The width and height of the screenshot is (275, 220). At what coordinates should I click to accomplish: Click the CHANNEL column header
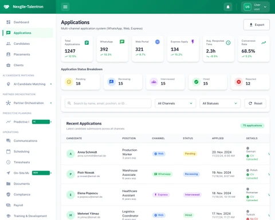tap(158, 138)
